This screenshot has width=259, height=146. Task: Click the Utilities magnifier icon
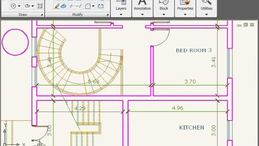[x=206, y=2]
